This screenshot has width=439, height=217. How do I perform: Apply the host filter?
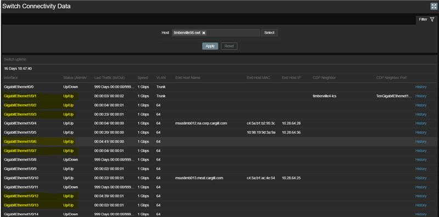210,46
